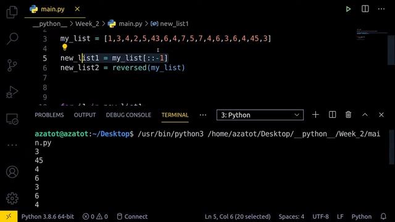Open the Run and Debug view
395x222 pixels.
[x=12, y=92]
